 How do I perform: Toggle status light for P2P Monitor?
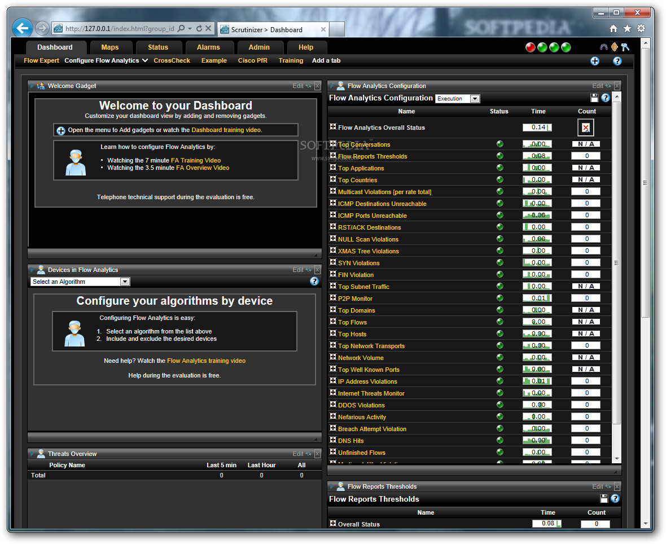(x=500, y=298)
